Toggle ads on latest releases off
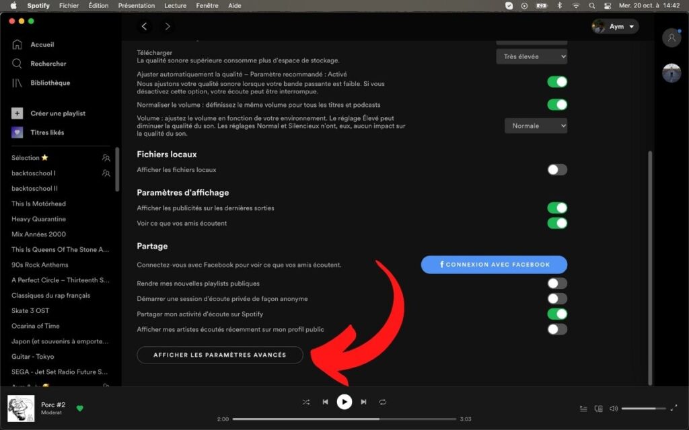 557,208
